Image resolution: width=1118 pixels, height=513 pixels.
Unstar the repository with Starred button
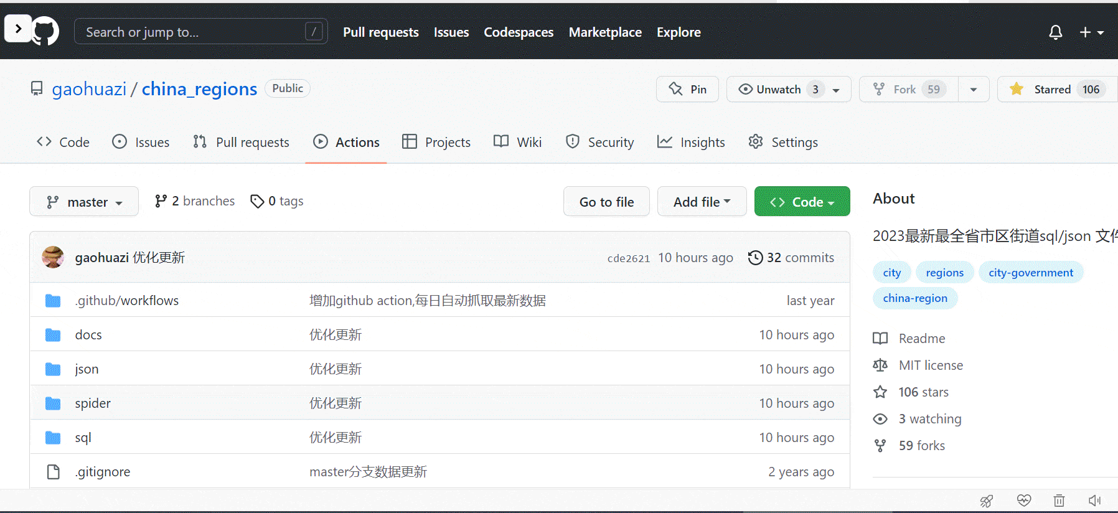(x=1051, y=90)
